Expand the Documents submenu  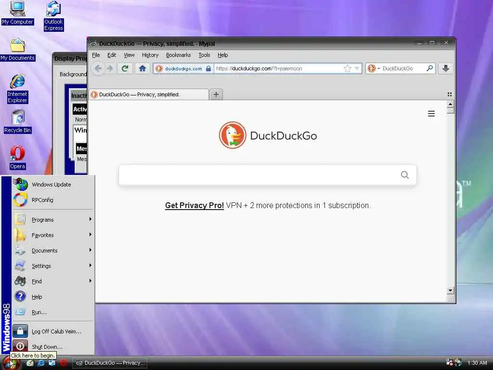53,250
